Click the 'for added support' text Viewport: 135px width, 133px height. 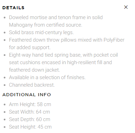[30, 47]
